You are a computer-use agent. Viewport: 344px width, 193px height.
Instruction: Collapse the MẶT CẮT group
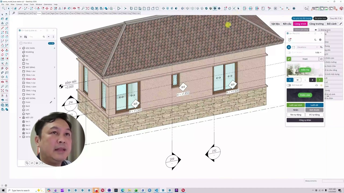[x=20, y=118]
